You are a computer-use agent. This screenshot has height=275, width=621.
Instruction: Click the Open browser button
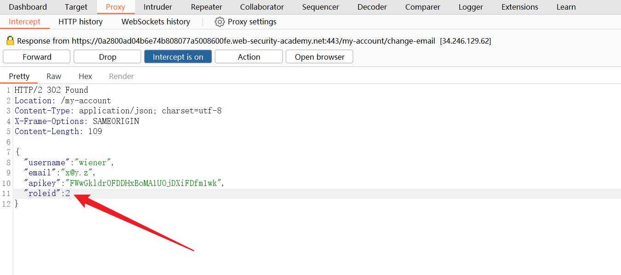click(319, 57)
